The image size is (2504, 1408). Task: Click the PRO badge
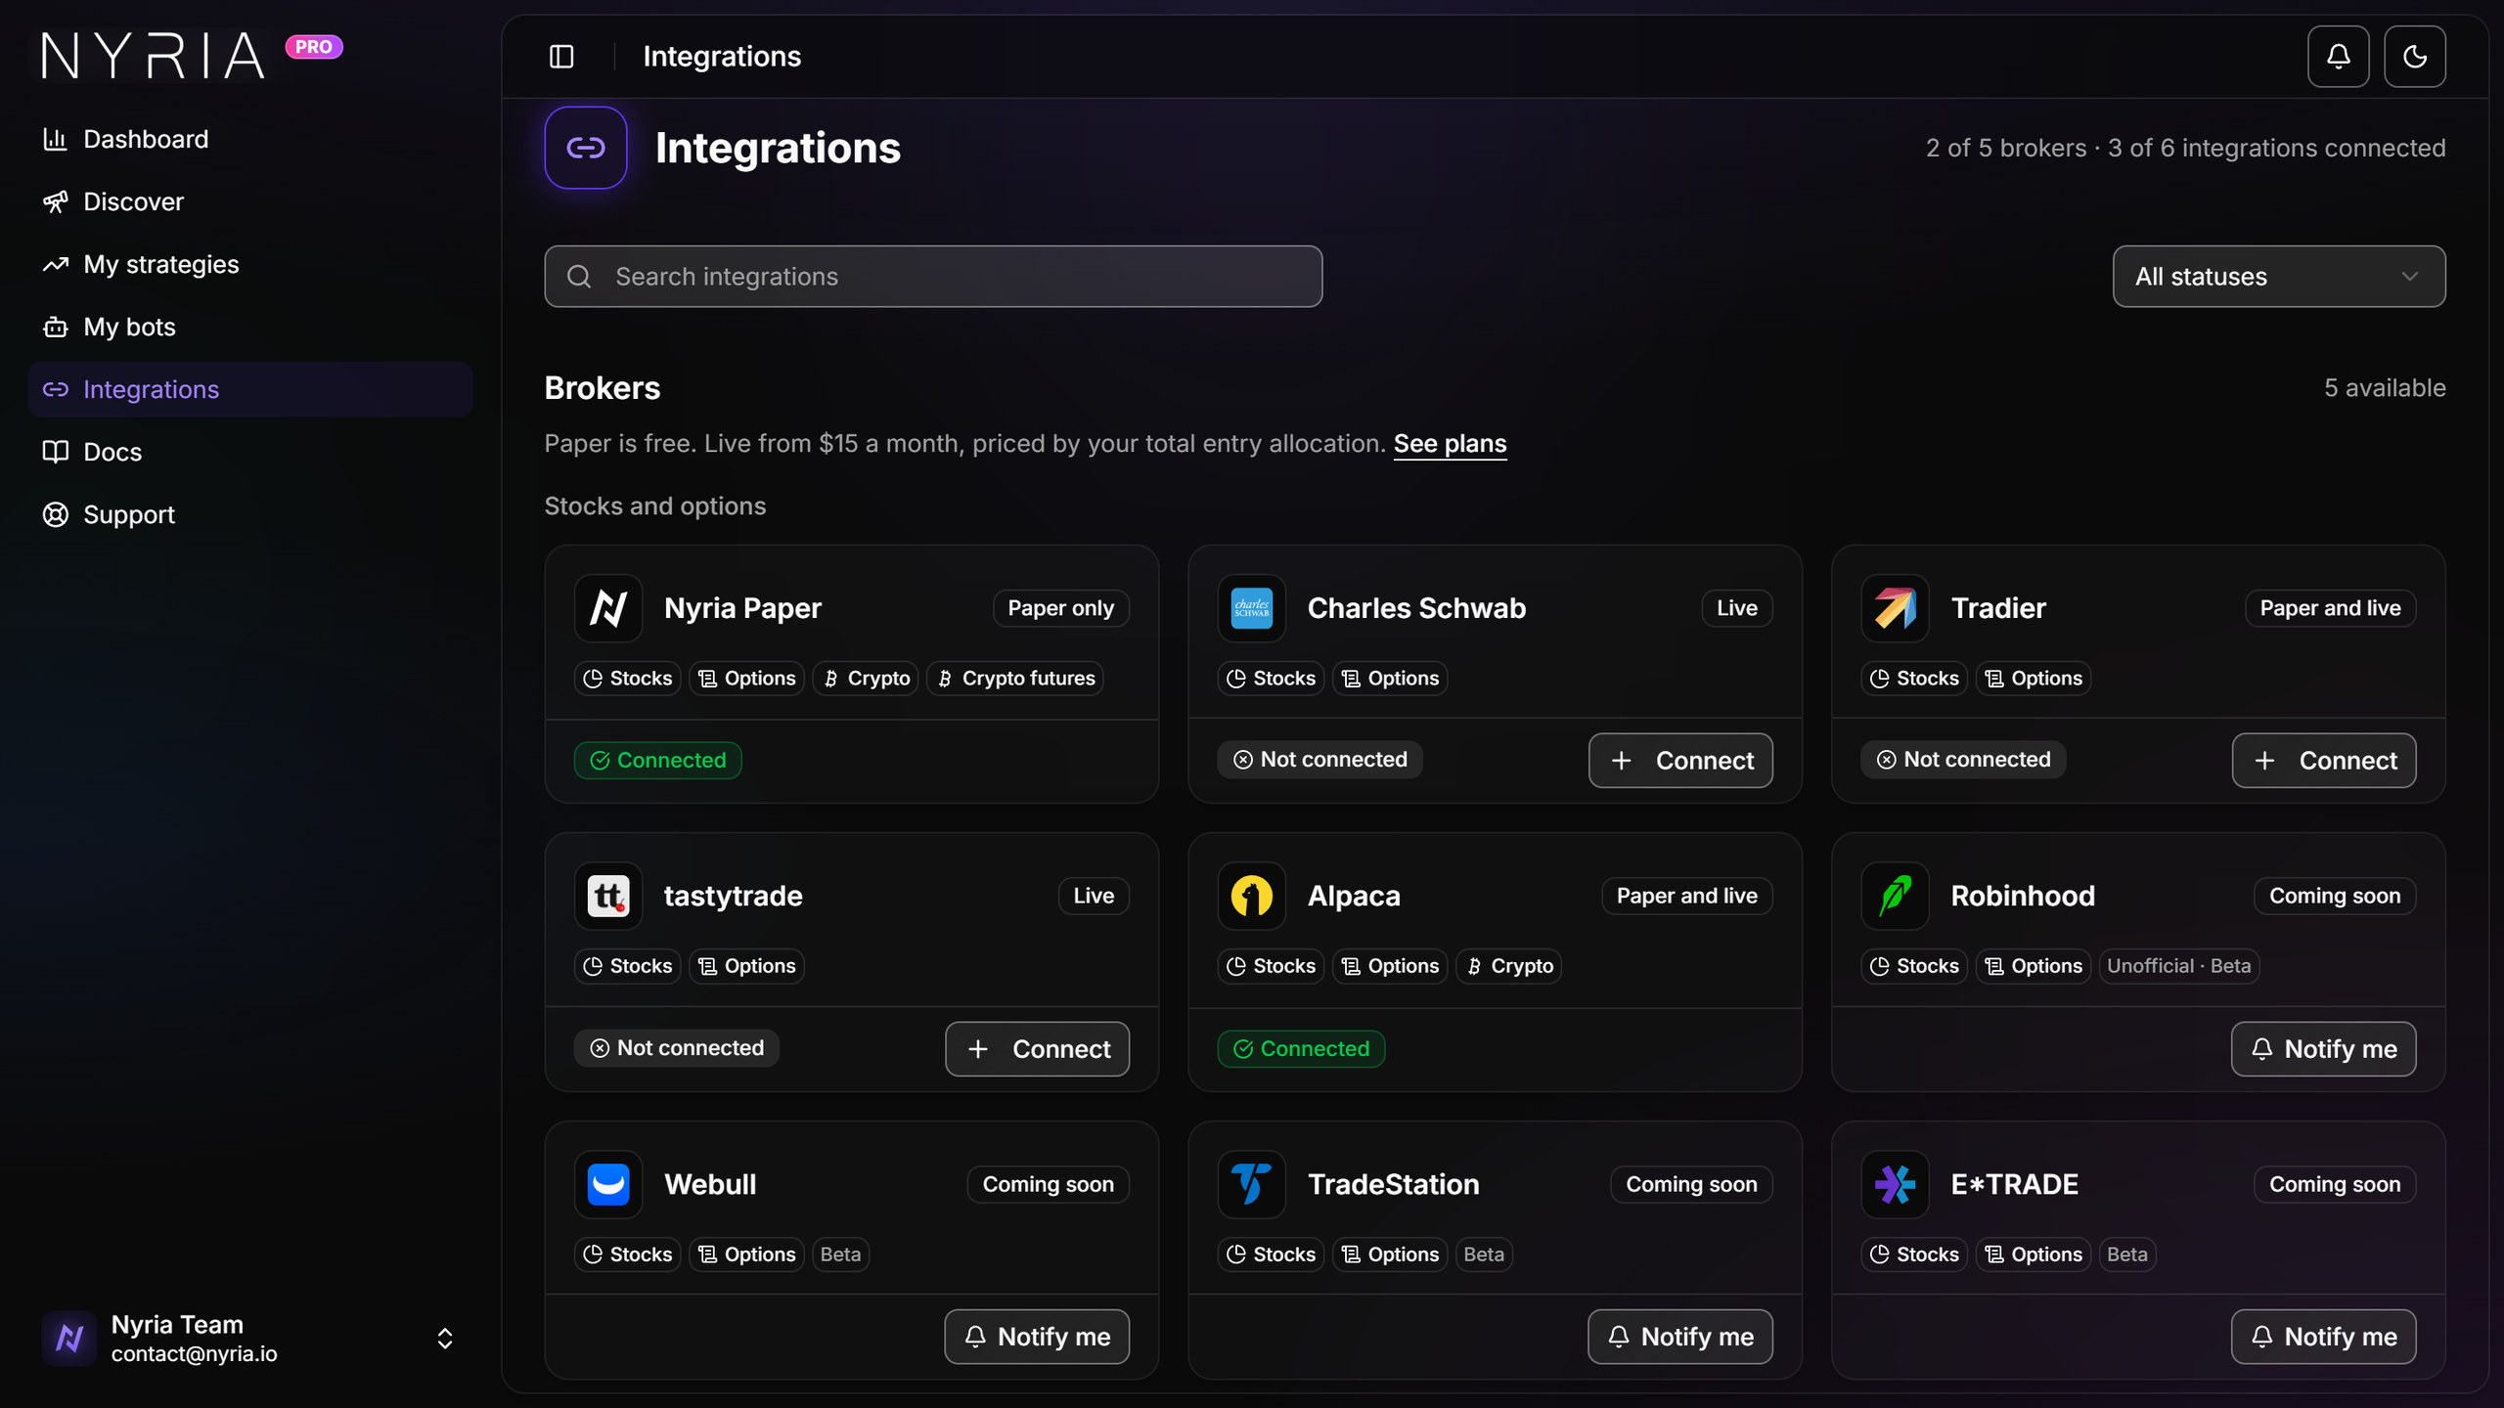pos(314,47)
